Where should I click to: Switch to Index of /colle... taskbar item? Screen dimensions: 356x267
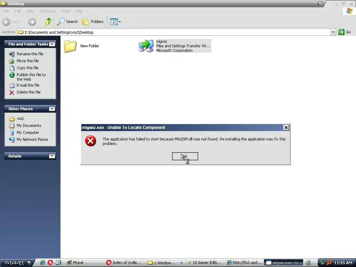click(124, 263)
